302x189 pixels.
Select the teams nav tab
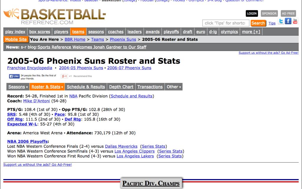click(78, 32)
